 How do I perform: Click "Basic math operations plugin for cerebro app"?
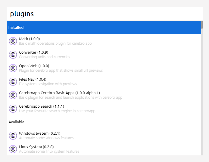(55, 43)
